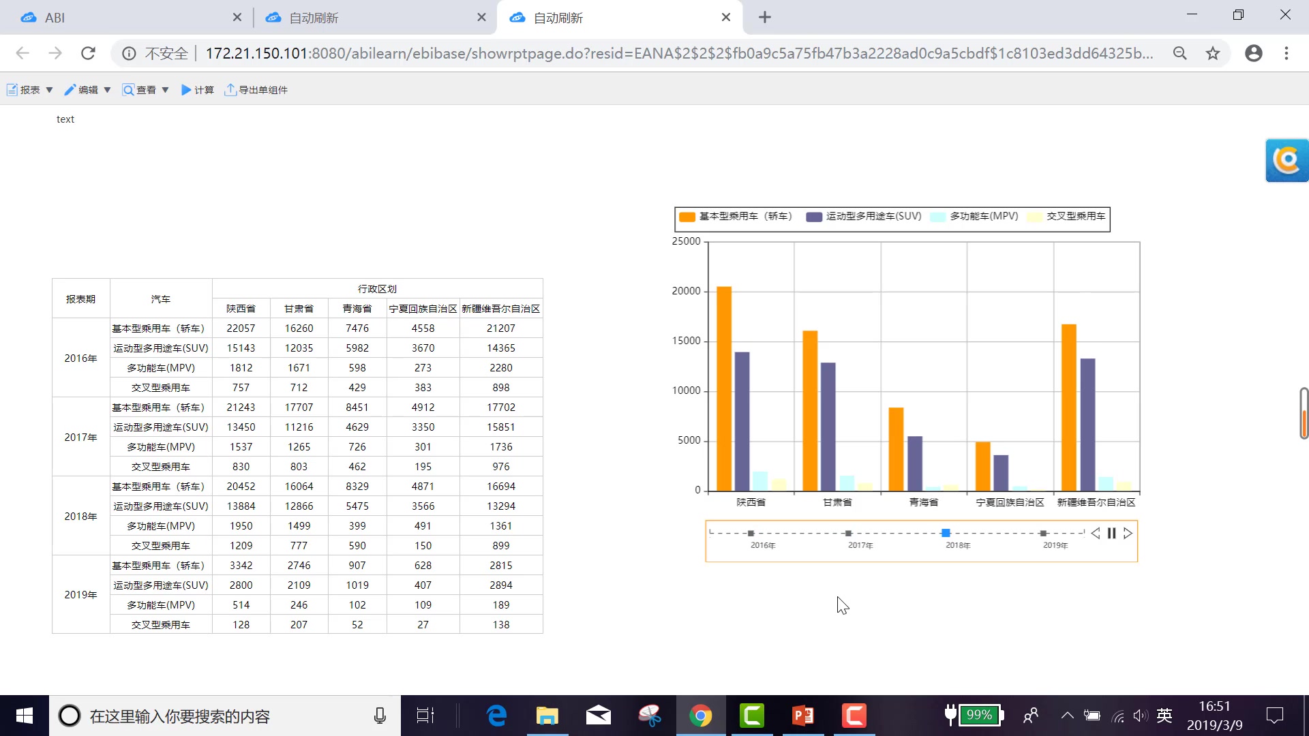Close the ABI tab

coord(237,18)
